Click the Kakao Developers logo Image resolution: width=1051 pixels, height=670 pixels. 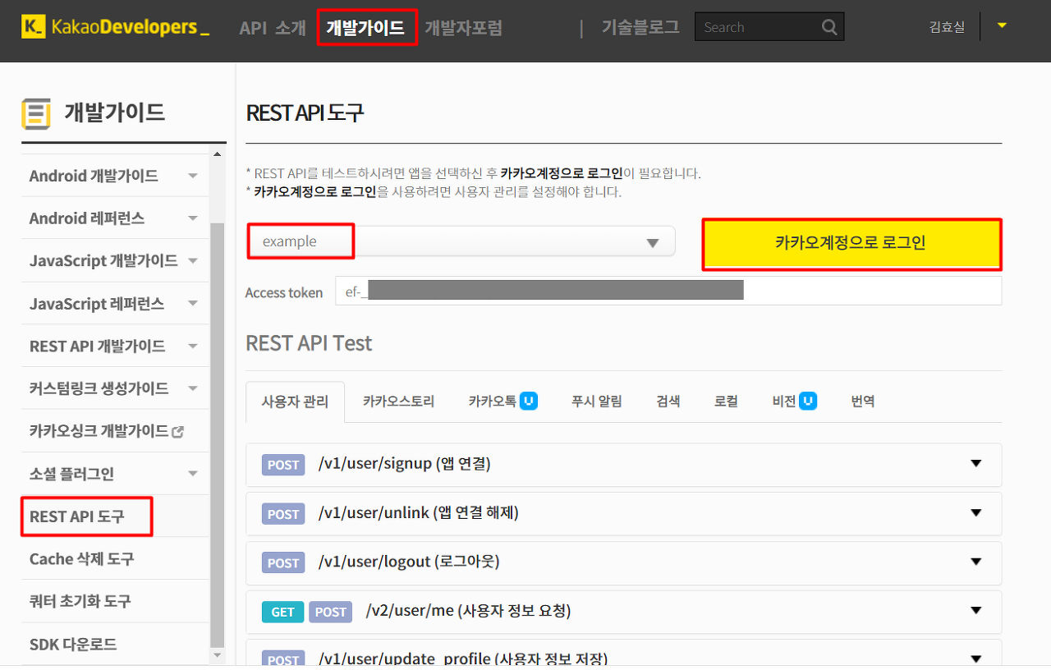point(116,27)
